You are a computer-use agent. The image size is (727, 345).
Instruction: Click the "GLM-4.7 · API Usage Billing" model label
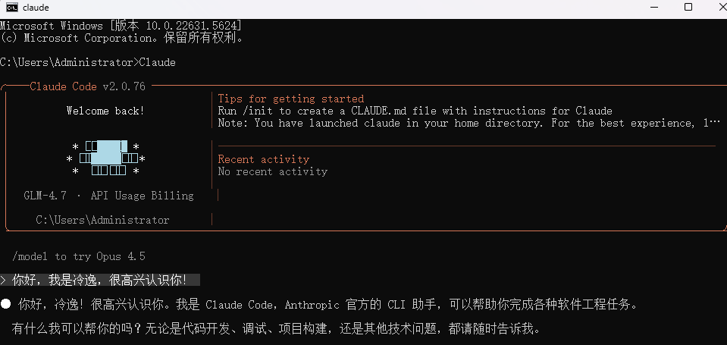click(108, 196)
